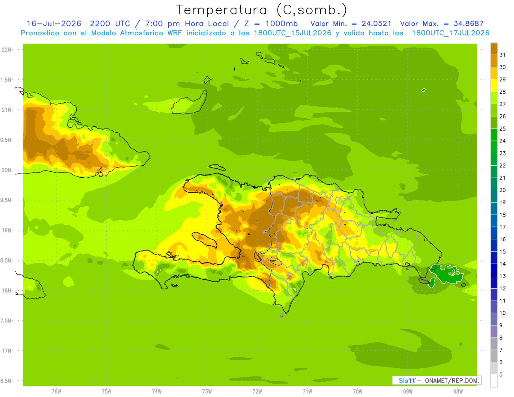Pick the olive green swatch between 25 and 26
The height and width of the screenshot is (397, 514).
pyautogui.click(x=494, y=122)
